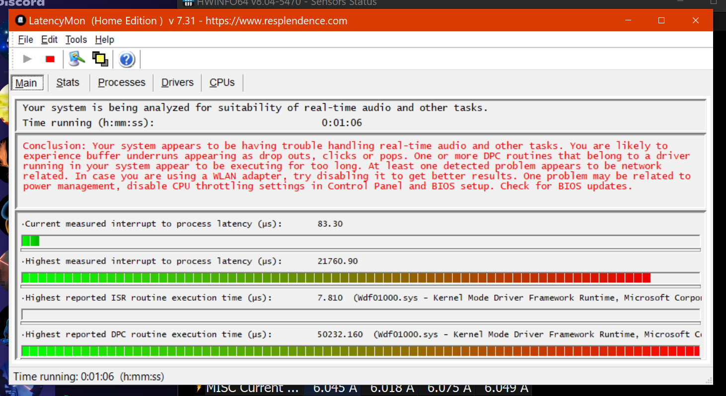Switch to the Drivers tab

pyautogui.click(x=177, y=82)
